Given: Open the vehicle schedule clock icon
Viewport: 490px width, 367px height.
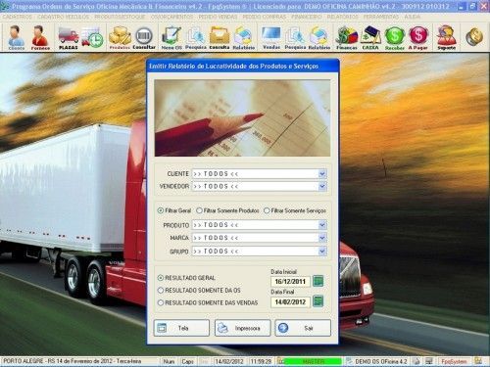Looking at the screenshot, I should pos(92,37).
